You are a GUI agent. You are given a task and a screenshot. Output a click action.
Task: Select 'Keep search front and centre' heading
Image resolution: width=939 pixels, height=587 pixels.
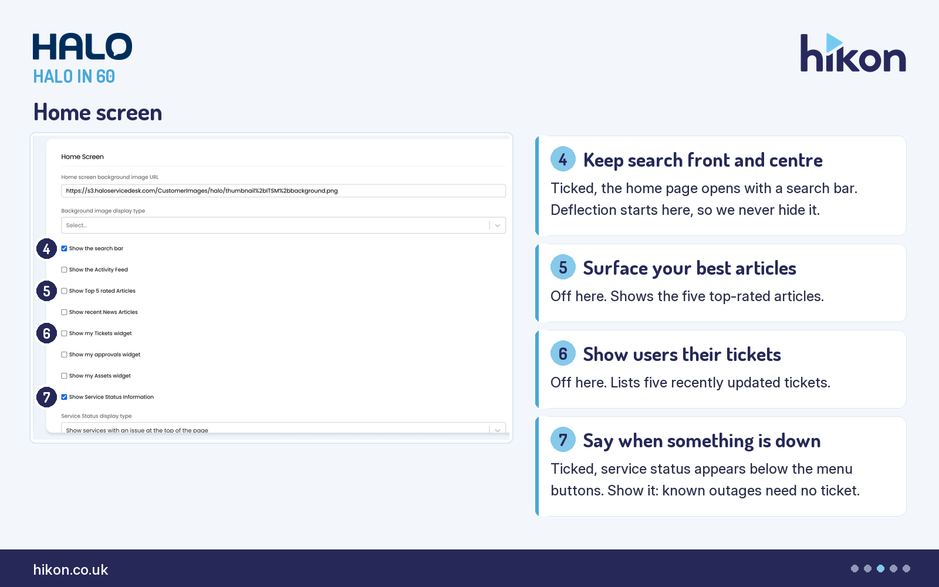point(702,160)
